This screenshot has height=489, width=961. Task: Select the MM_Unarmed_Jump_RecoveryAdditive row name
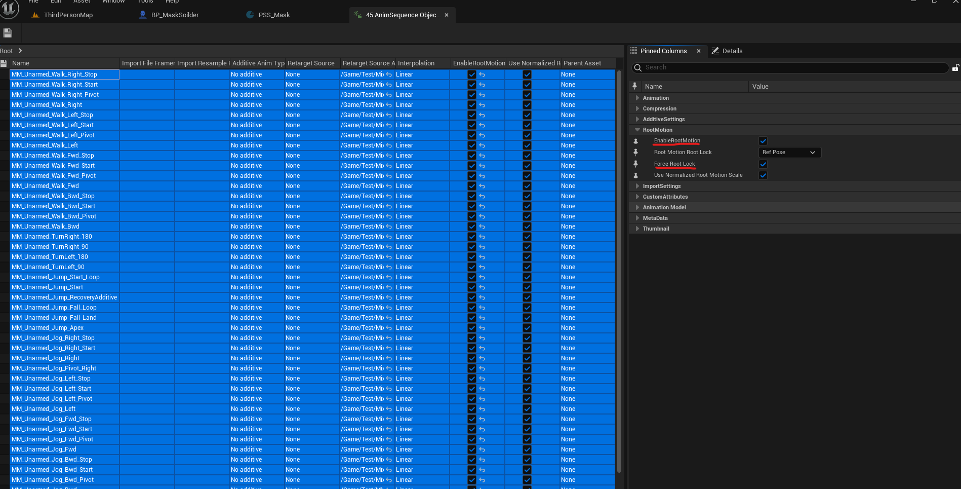coord(64,297)
